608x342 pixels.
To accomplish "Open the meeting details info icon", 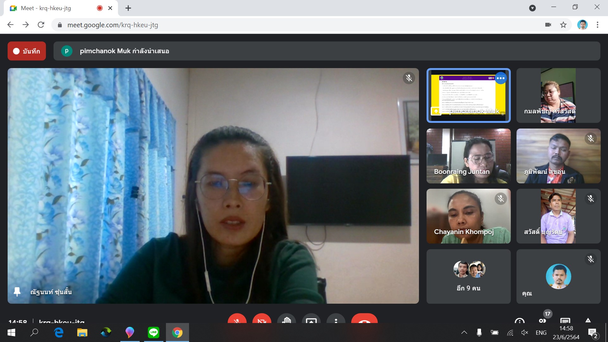I will point(519,320).
